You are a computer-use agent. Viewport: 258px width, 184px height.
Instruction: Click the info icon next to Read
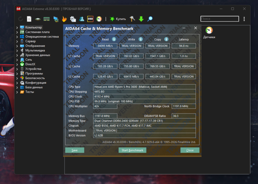pos(114,39)
